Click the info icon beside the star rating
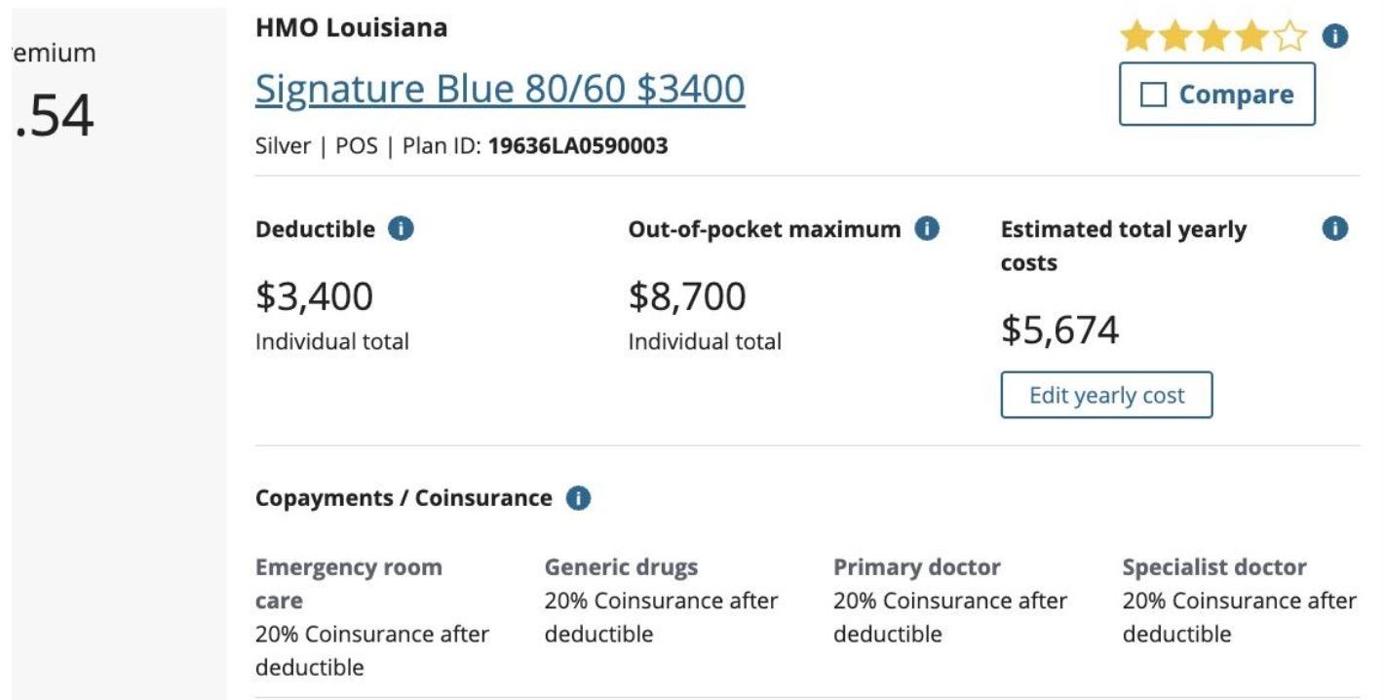Viewport: 1384px width, 700px height. [1334, 38]
